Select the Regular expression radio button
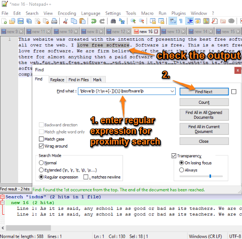This screenshot has width=242, height=239. (41, 177)
